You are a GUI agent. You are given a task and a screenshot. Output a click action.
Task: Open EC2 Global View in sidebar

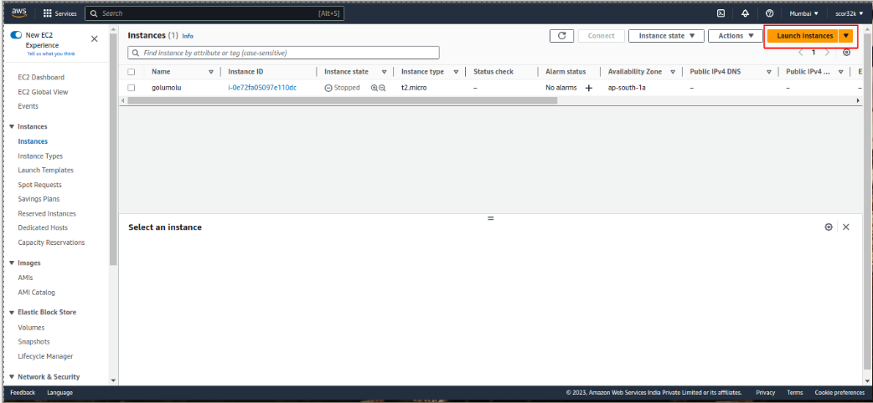[43, 92]
